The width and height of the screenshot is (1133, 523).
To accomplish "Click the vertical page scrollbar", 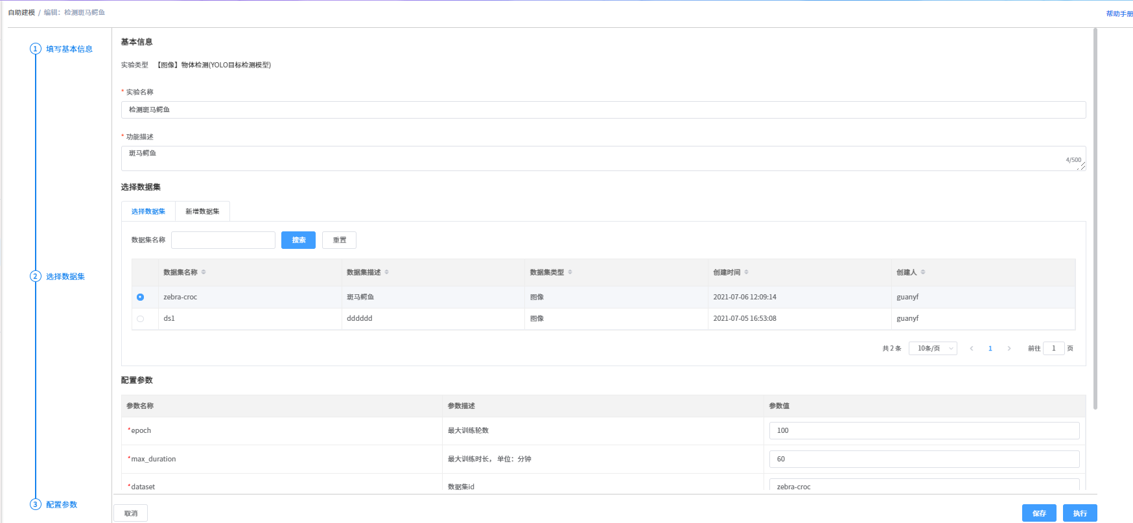I will 1095,218.
